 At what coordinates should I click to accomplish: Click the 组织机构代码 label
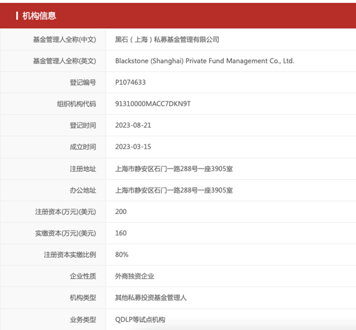77,104
